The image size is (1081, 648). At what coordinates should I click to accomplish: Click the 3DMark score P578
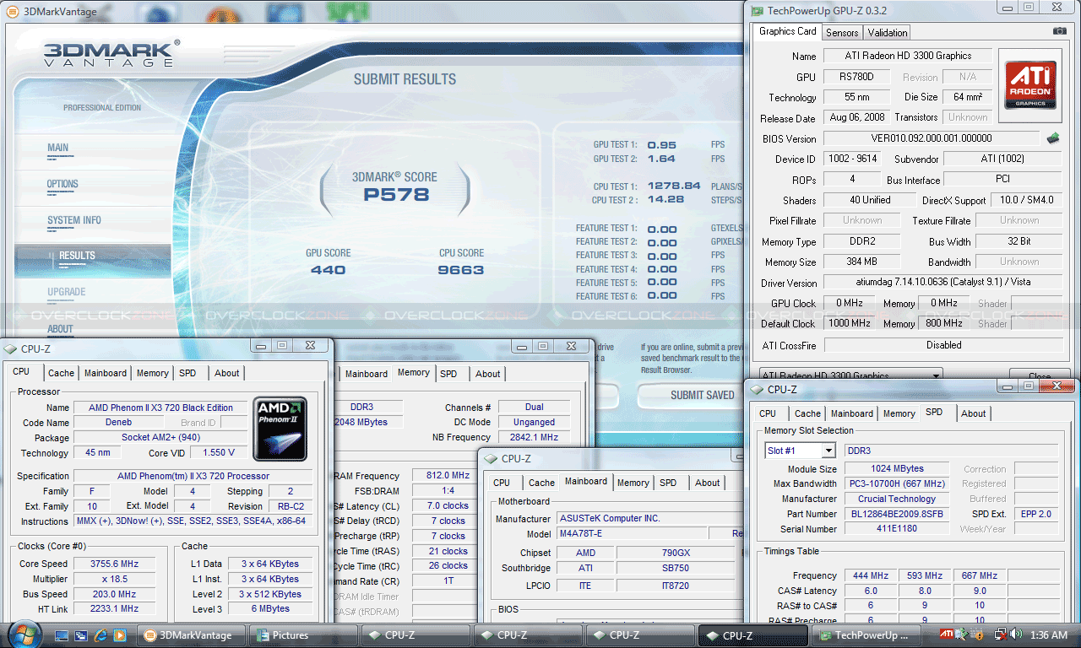(x=394, y=195)
